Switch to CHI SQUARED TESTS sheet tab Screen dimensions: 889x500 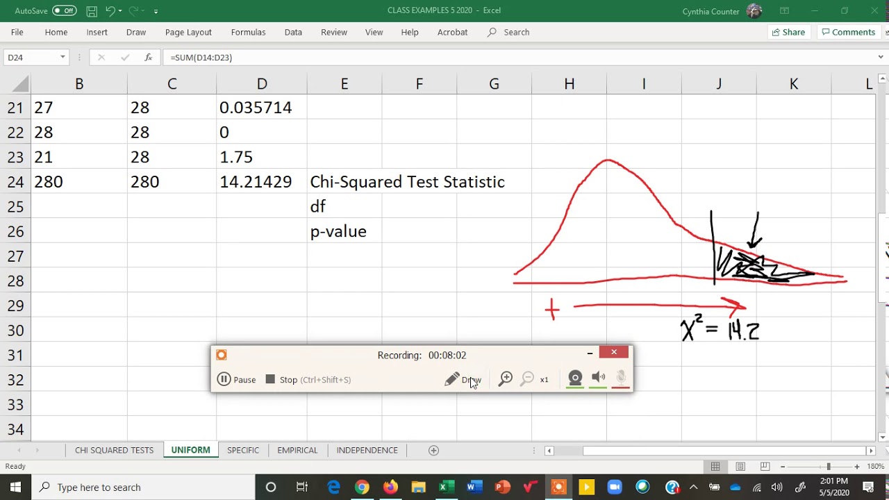point(114,450)
